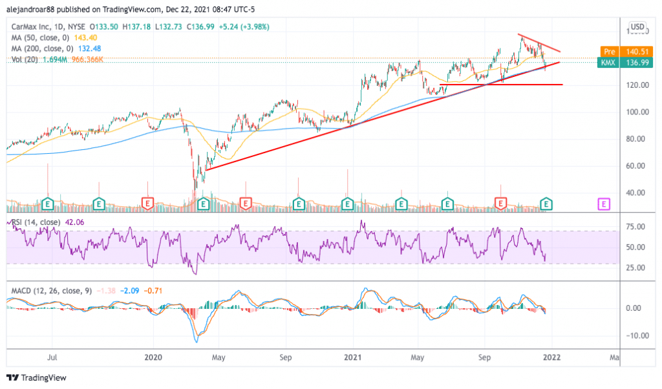Viewport: 662px width, 389px height.
Task: Click the 2021 label on the time axis
Action: (352, 358)
